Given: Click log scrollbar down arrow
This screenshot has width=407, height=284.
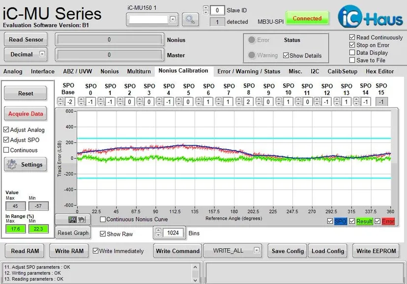Looking at the screenshot, I should tap(195, 280).
